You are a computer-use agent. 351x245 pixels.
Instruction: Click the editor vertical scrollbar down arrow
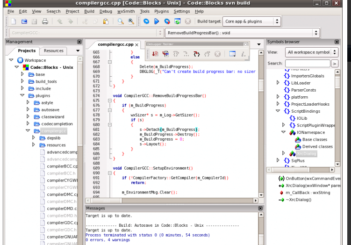click(x=261, y=195)
